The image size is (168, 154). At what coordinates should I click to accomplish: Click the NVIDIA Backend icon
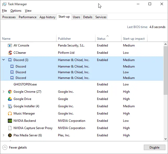pos(10,121)
